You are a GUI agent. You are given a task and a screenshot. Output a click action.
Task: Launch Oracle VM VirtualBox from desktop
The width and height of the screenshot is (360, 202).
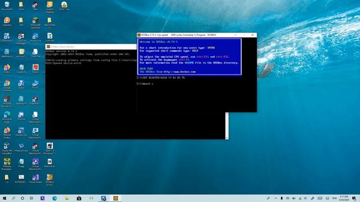(7, 148)
